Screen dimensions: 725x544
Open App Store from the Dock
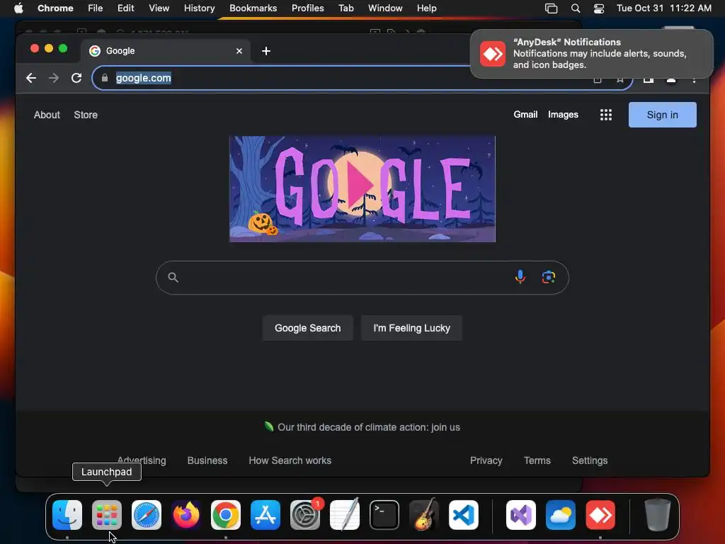tap(266, 514)
